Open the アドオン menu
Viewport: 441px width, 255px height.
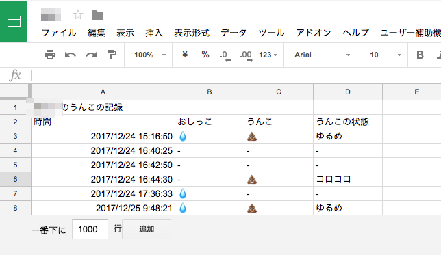[314, 33]
